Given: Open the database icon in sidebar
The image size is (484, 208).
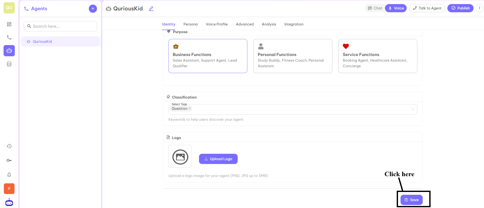Looking at the screenshot, I should tap(9, 64).
